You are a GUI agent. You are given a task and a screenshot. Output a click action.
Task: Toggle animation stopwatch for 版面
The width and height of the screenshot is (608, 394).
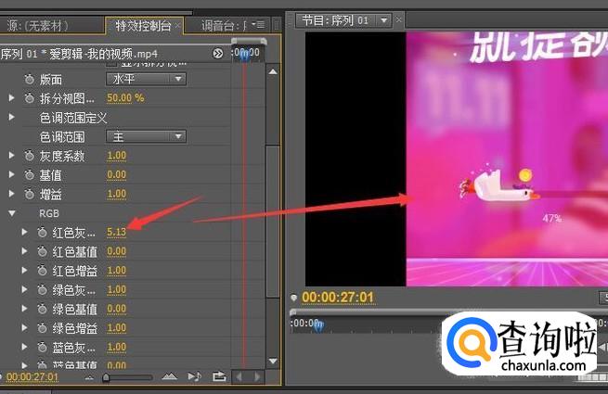(30, 80)
